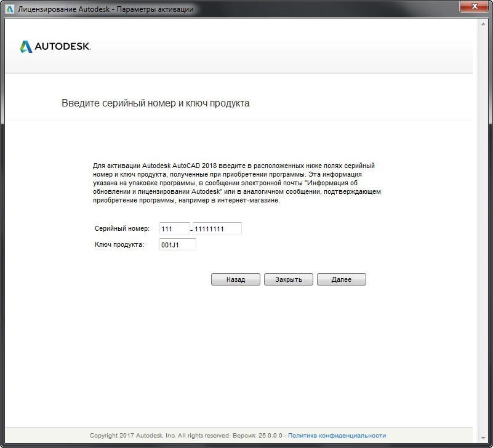The image size is (493, 448).
Task: Focus the serial number field 11111111
Action: tap(217, 228)
